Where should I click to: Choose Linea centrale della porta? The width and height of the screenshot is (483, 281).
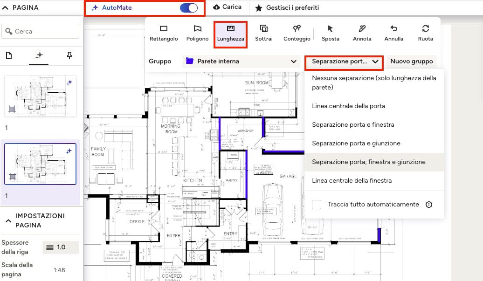coord(374,106)
